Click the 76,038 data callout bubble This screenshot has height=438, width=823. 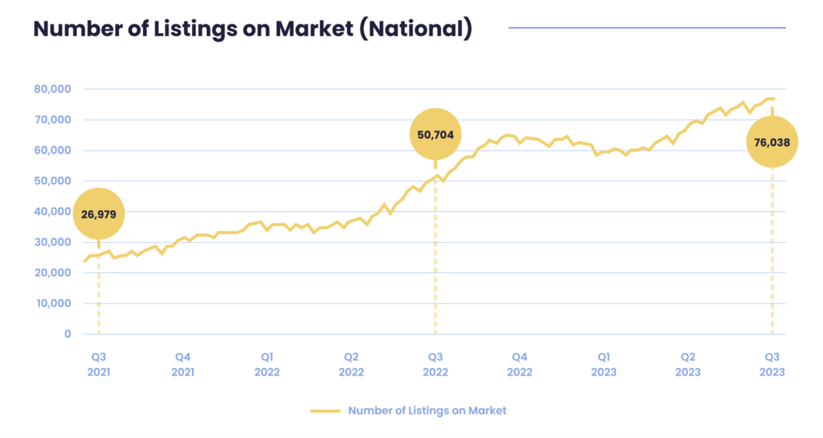click(x=772, y=142)
